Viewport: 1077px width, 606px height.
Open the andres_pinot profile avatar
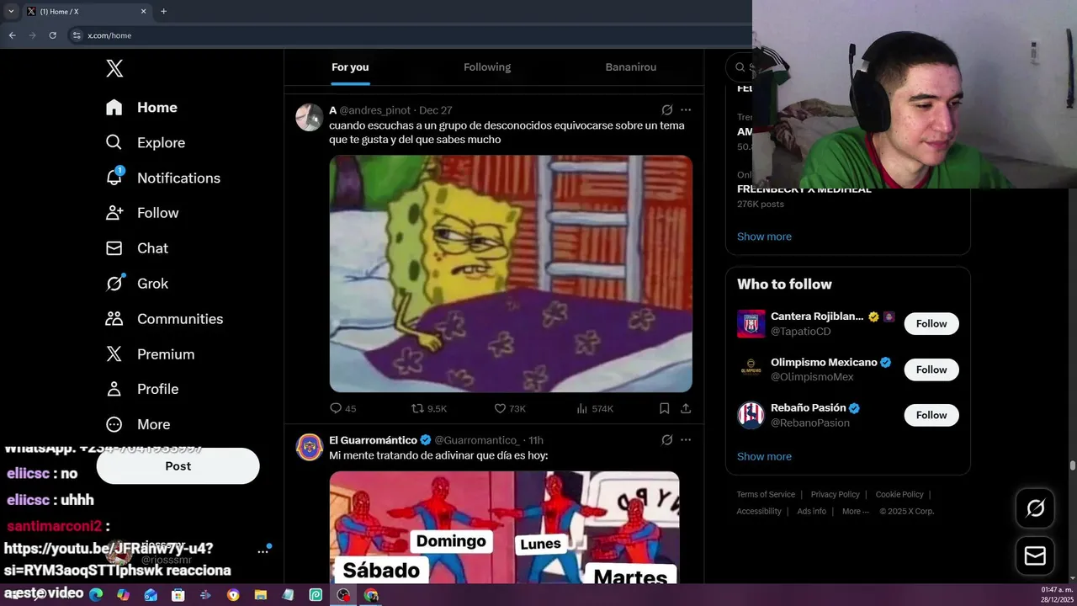pos(310,117)
